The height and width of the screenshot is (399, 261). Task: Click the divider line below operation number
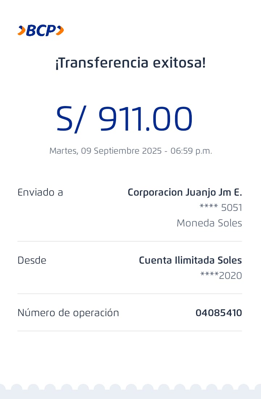[x=130, y=331]
